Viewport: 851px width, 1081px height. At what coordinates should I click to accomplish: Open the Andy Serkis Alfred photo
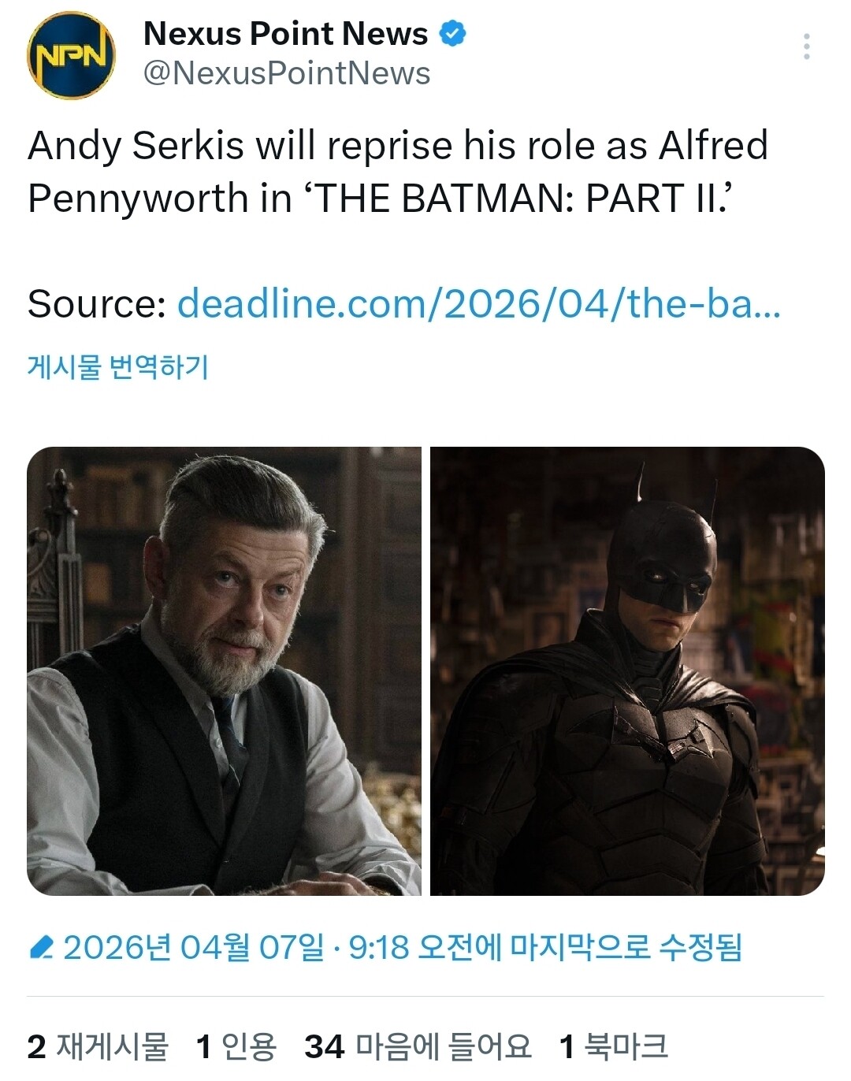coord(225,671)
